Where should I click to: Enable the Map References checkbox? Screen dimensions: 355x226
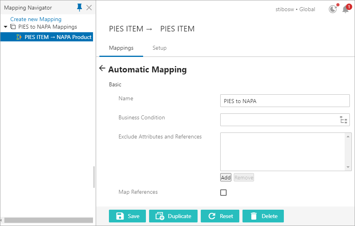pyautogui.click(x=223, y=193)
